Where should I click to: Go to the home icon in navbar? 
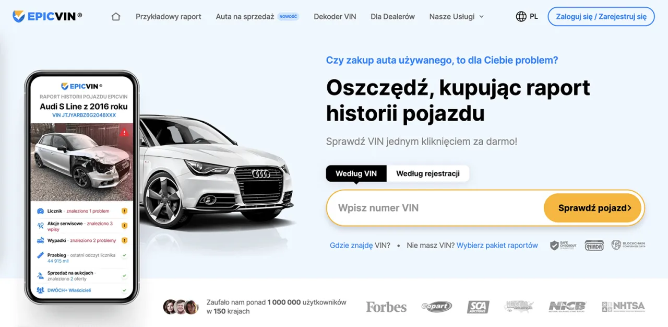click(116, 17)
